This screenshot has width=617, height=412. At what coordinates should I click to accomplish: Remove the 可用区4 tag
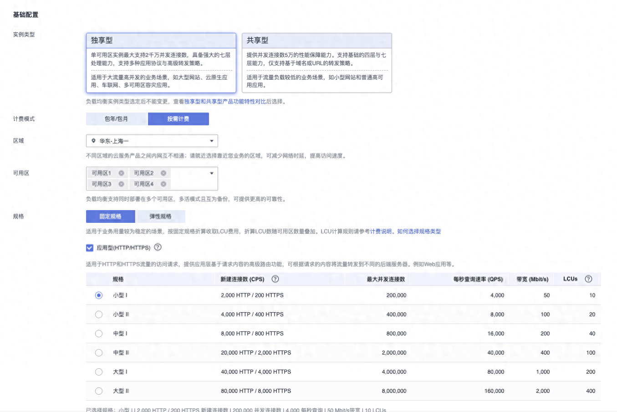[163, 184]
